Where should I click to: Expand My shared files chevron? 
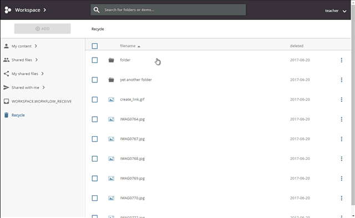click(42, 74)
